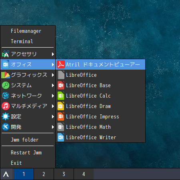Open the ネットワーク menu category

[28, 96]
